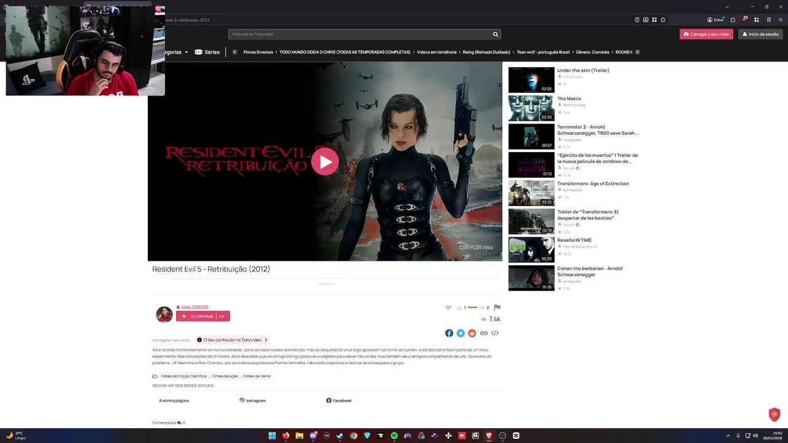The image size is (788, 443).
Task: Click the Subscrever button
Action: (203, 316)
